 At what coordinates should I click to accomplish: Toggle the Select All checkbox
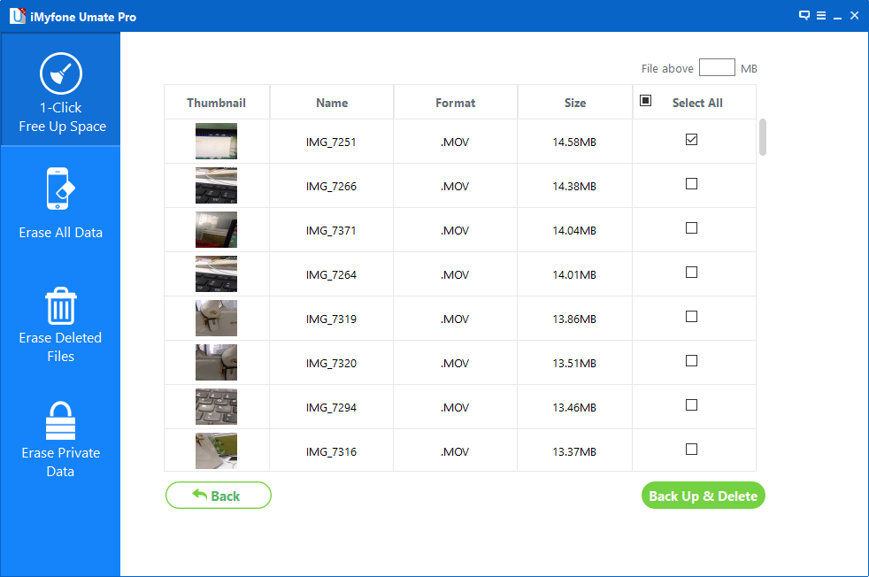pyautogui.click(x=645, y=100)
